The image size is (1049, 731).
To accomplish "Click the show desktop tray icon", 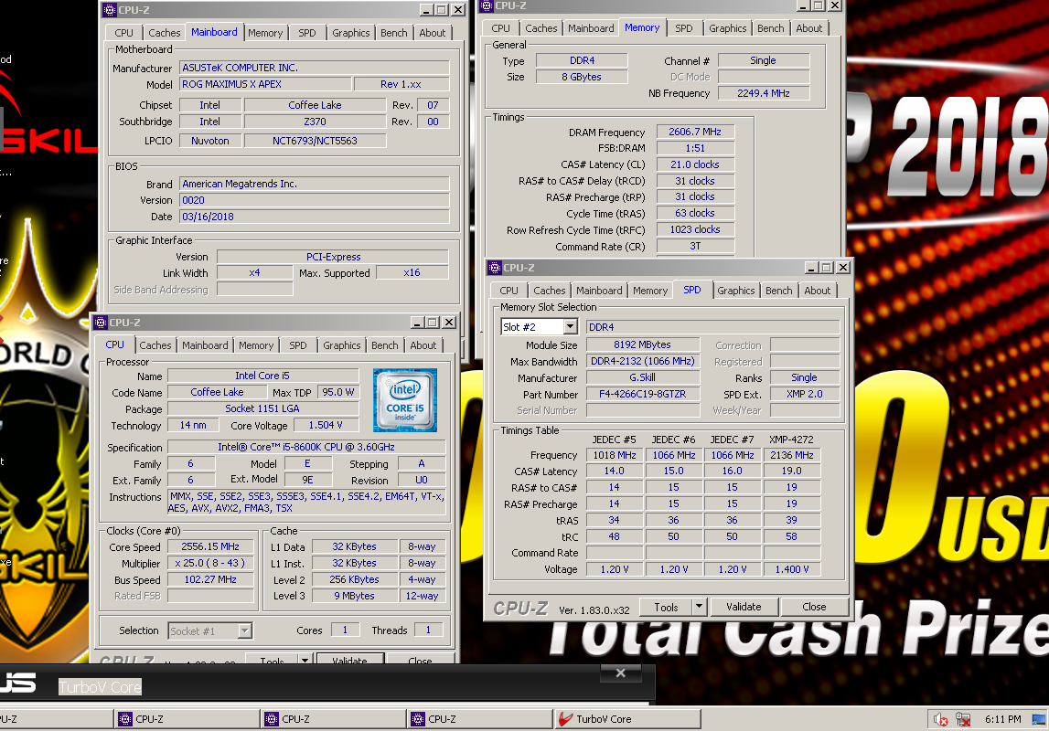I will pos(1038,720).
